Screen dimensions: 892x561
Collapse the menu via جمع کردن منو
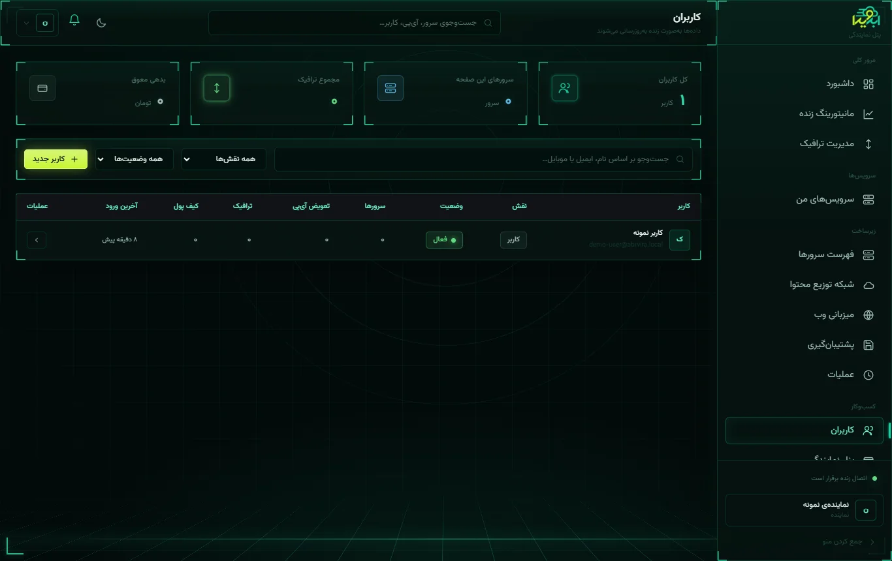click(x=848, y=541)
